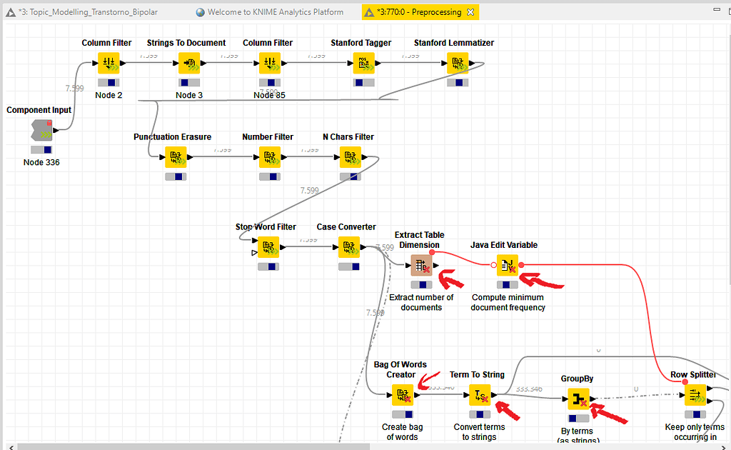Close the Preprocessing tab
Viewport: 731px width, 450px height.
470,11
